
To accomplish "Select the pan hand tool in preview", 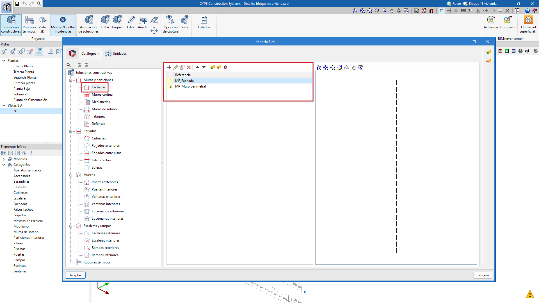I will click(x=354, y=68).
